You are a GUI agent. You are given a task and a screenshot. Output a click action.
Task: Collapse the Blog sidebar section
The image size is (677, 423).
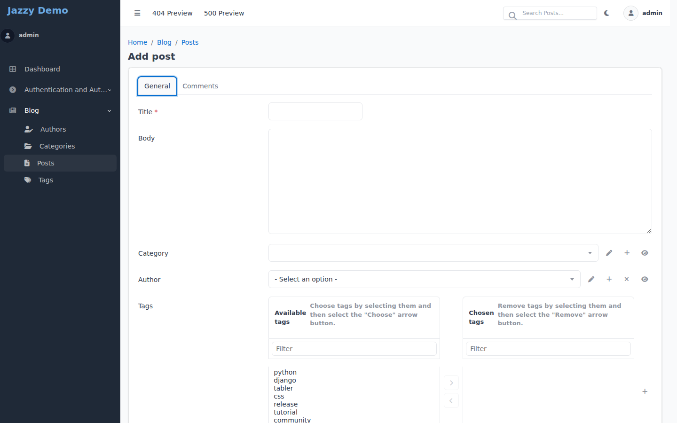point(60,110)
